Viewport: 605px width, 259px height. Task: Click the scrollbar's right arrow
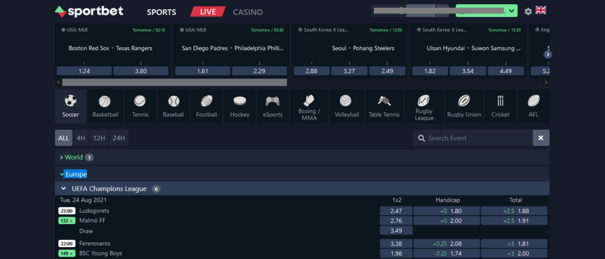click(546, 82)
